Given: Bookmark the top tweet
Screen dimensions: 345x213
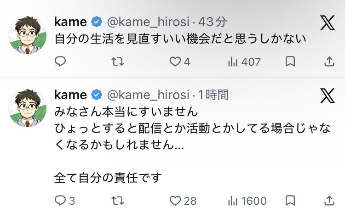Looking at the screenshot, I should click(290, 62).
